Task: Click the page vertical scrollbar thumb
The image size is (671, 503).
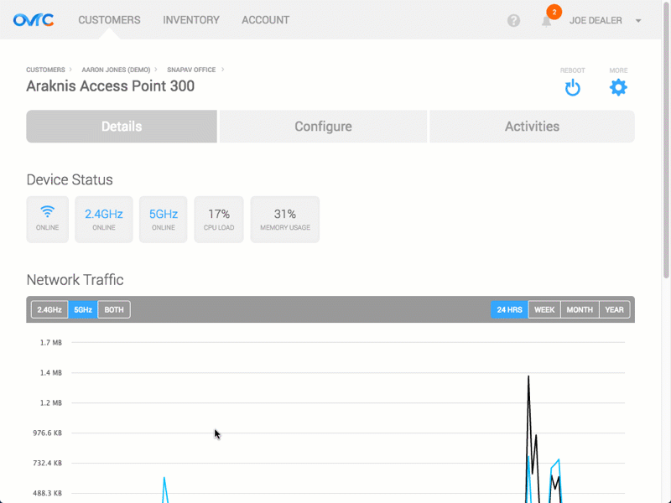Action: [666, 139]
